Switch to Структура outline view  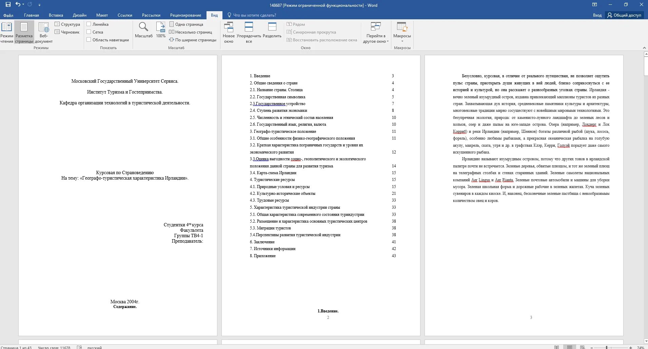67,24
